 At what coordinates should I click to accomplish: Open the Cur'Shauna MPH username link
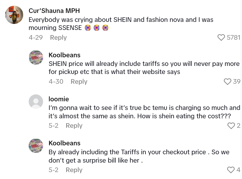coord(54,11)
